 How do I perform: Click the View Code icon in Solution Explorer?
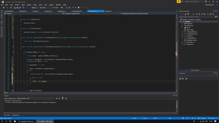pos(208,14)
